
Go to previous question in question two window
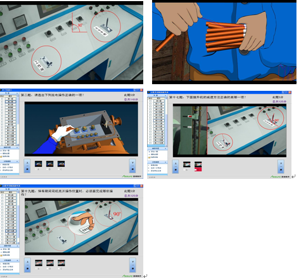click(x=27, y=166)
